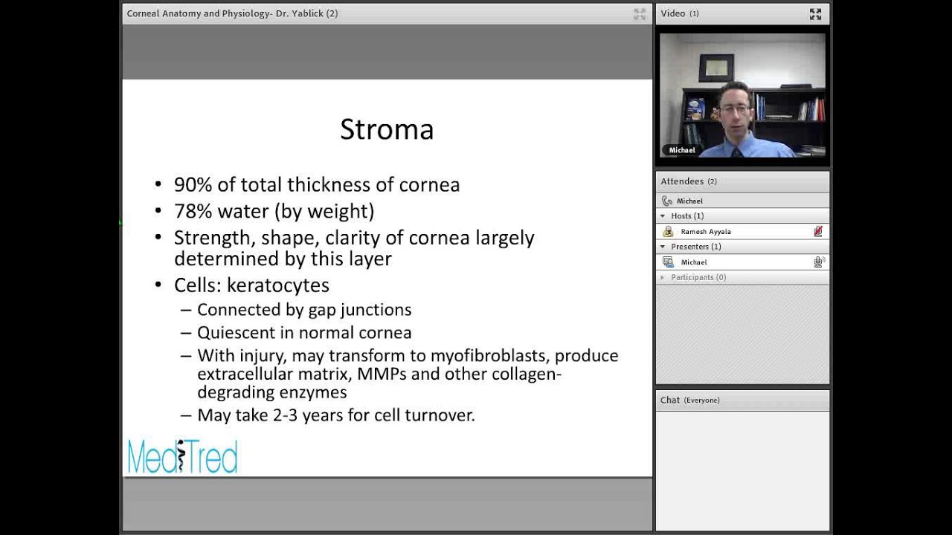
Task: Click the webcam video of Michael
Action: (742, 96)
